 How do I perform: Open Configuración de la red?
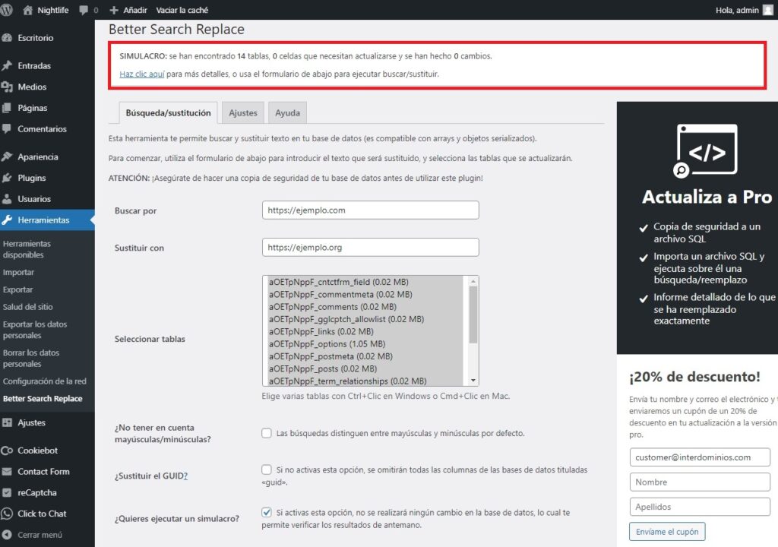click(45, 381)
